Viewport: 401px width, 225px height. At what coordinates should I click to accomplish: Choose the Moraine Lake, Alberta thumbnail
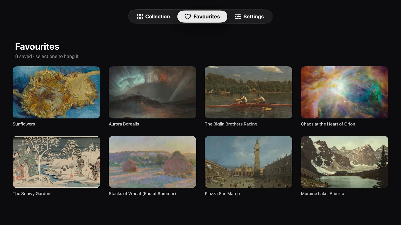(x=345, y=162)
